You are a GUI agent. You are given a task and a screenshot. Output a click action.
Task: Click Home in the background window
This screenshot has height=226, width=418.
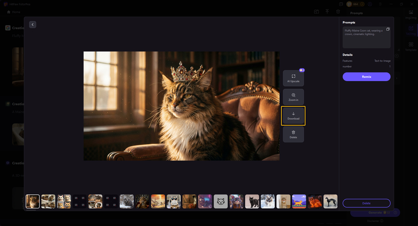click(14, 12)
